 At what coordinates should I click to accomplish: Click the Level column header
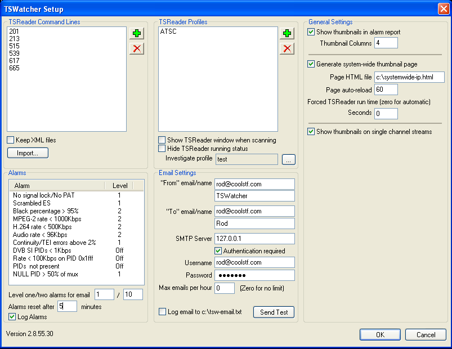tap(119, 186)
